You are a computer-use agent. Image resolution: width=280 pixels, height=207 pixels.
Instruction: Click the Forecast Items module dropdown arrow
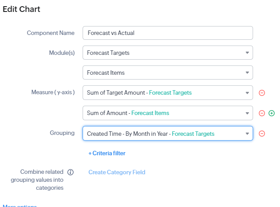(x=247, y=73)
